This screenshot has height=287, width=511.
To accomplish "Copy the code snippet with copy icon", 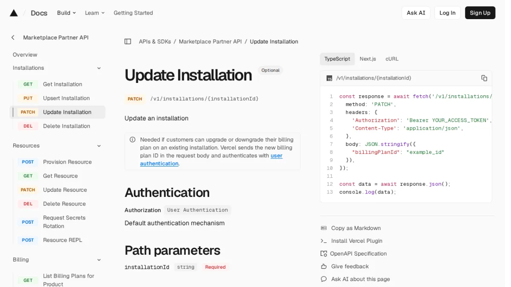I will click(484, 78).
